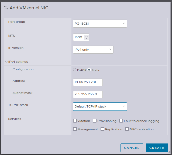Screen dimensions: 172x155
Task: Click the IPv4 Address input field
Action: click(88, 82)
